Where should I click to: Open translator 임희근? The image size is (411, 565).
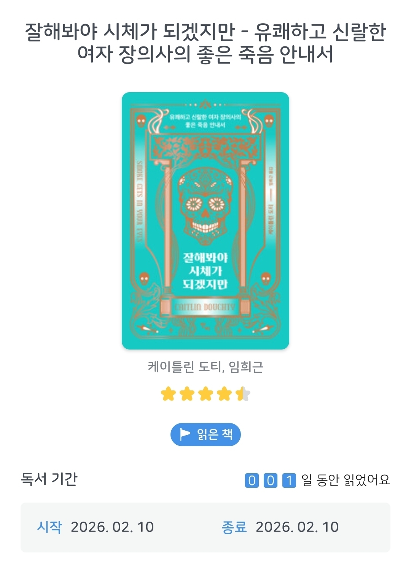(246, 367)
